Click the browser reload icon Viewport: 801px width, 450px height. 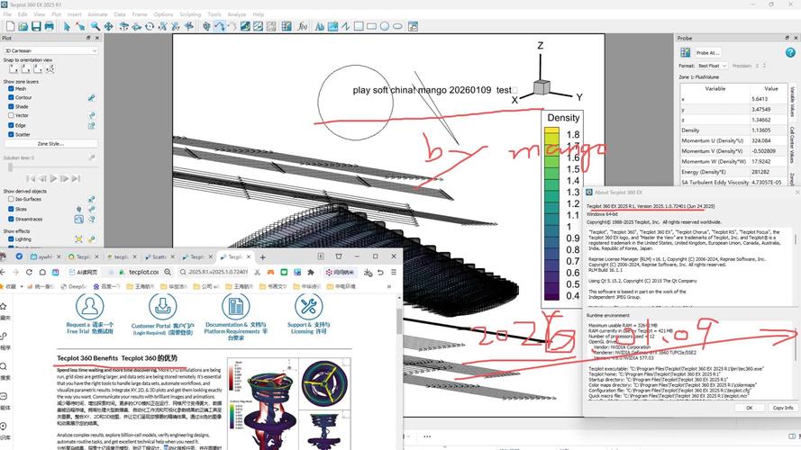point(29,272)
